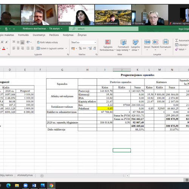Select the yellow highlighted cell 0,85

[x=105, y=108]
